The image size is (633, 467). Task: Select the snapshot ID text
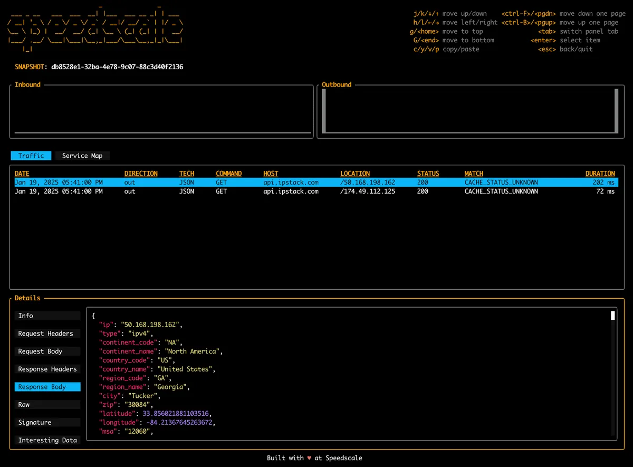[116, 66]
